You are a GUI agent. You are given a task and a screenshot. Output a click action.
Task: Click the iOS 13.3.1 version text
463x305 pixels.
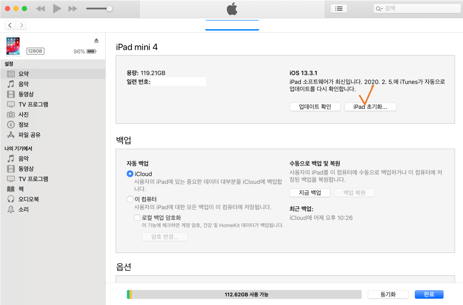pos(303,73)
